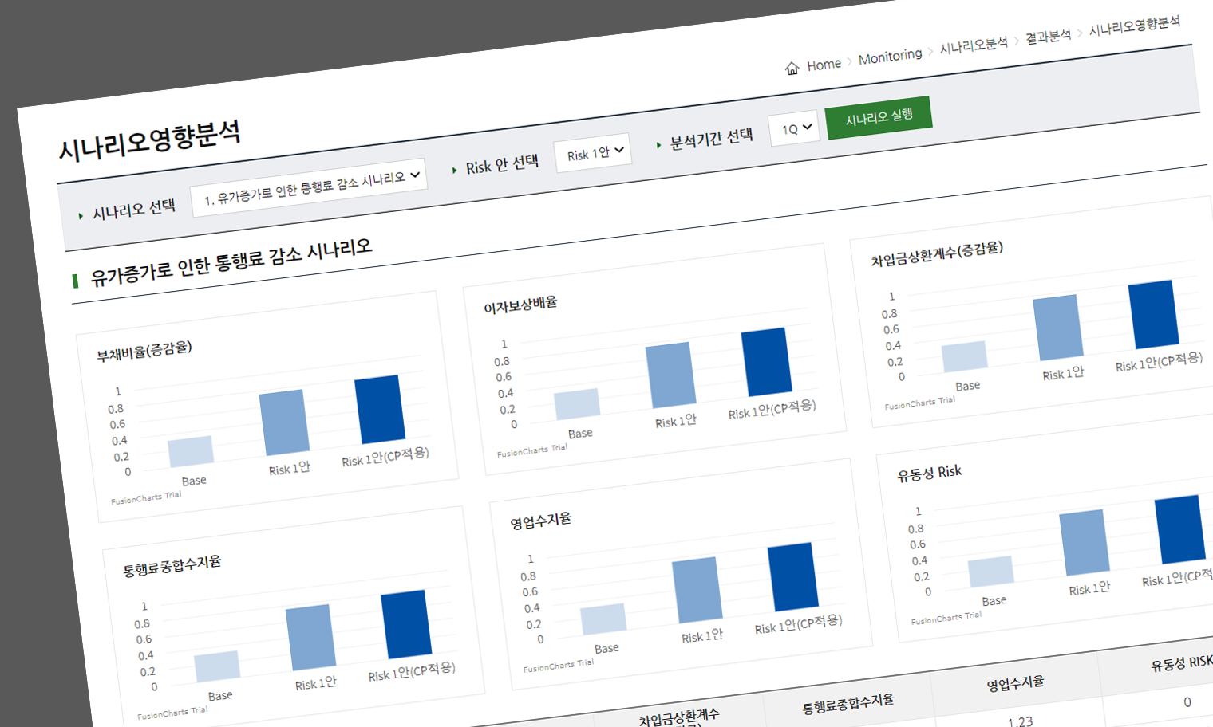Click table cell with value 1.23
The image size is (1213, 727).
(x=1020, y=721)
